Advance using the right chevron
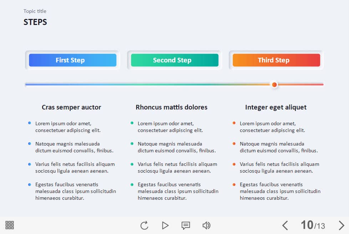This screenshot has height=234, width=349. point(342,225)
